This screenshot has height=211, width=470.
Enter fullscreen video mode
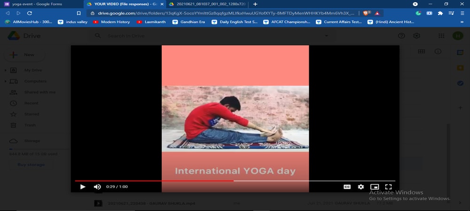pos(389,187)
